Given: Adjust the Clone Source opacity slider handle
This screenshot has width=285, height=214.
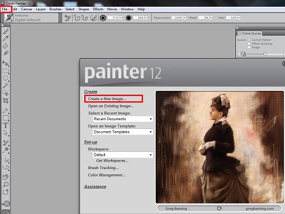Looking at the screenshot, I should pos(265,54).
